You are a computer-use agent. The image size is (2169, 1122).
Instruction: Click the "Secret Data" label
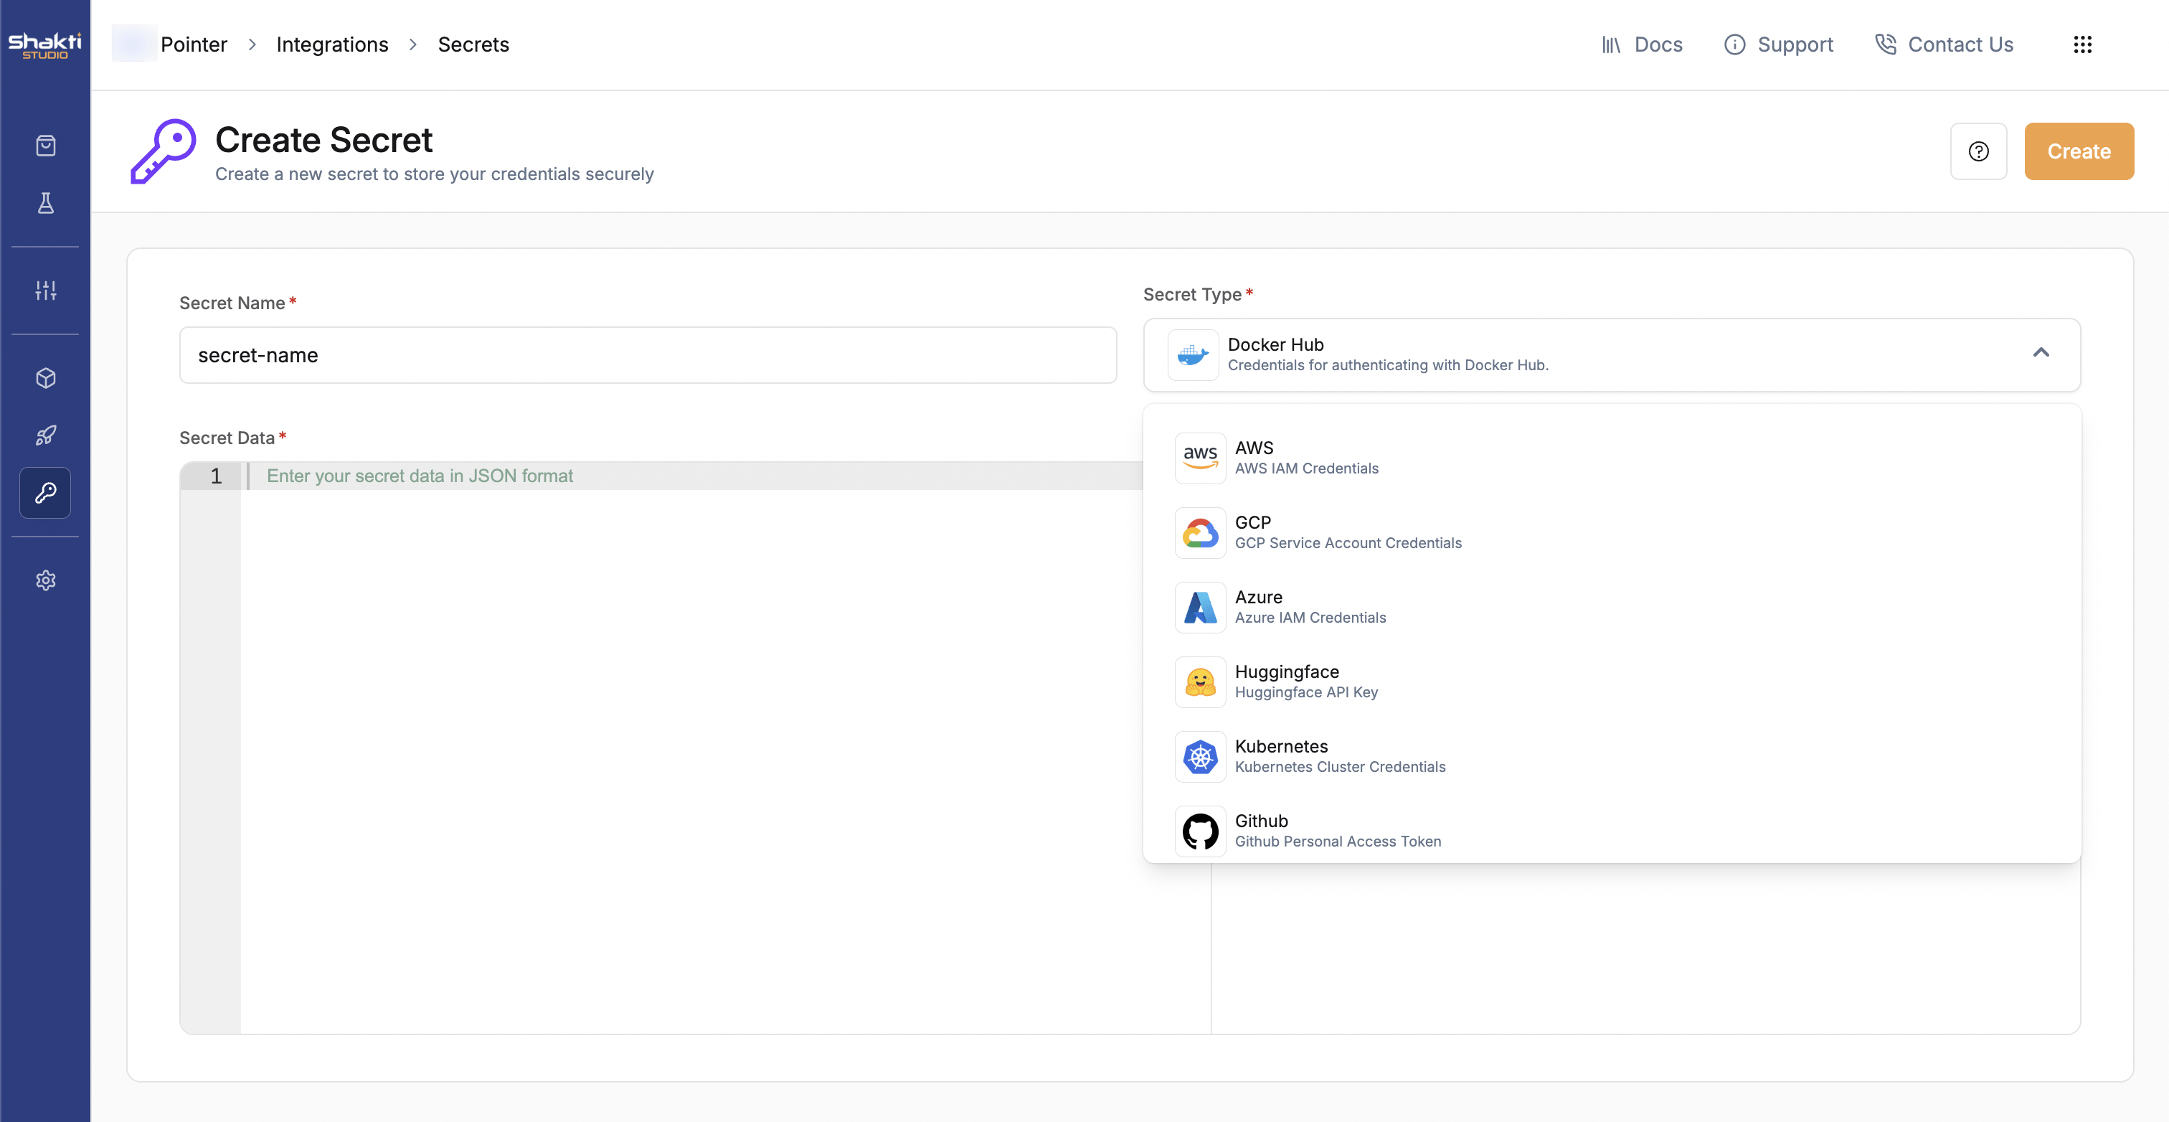click(x=227, y=438)
